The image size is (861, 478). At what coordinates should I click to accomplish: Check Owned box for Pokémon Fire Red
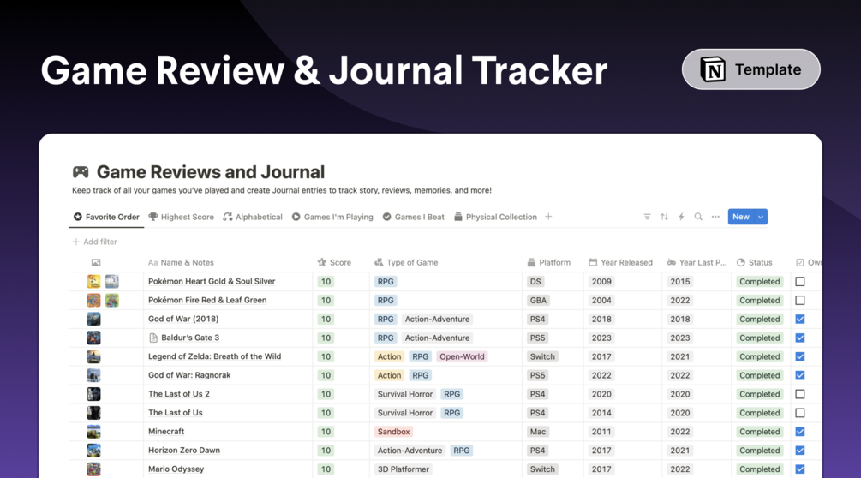coord(800,300)
